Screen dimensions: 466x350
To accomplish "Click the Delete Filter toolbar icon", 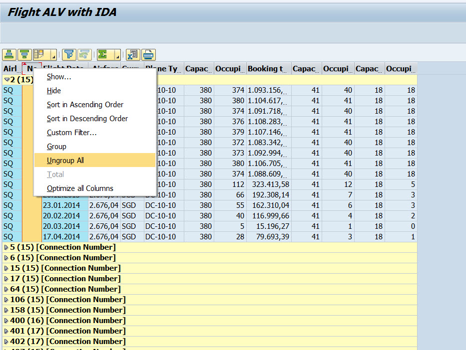I will click(83, 55).
